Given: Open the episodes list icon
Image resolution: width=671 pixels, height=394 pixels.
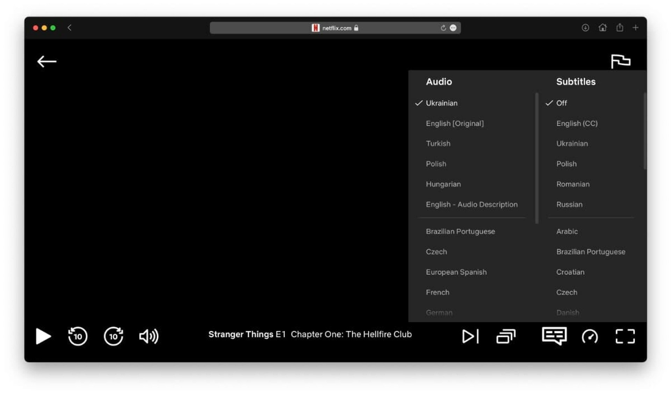Looking at the screenshot, I should [x=506, y=336].
